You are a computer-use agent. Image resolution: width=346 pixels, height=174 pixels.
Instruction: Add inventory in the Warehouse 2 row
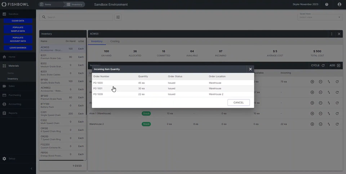click(312, 124)
